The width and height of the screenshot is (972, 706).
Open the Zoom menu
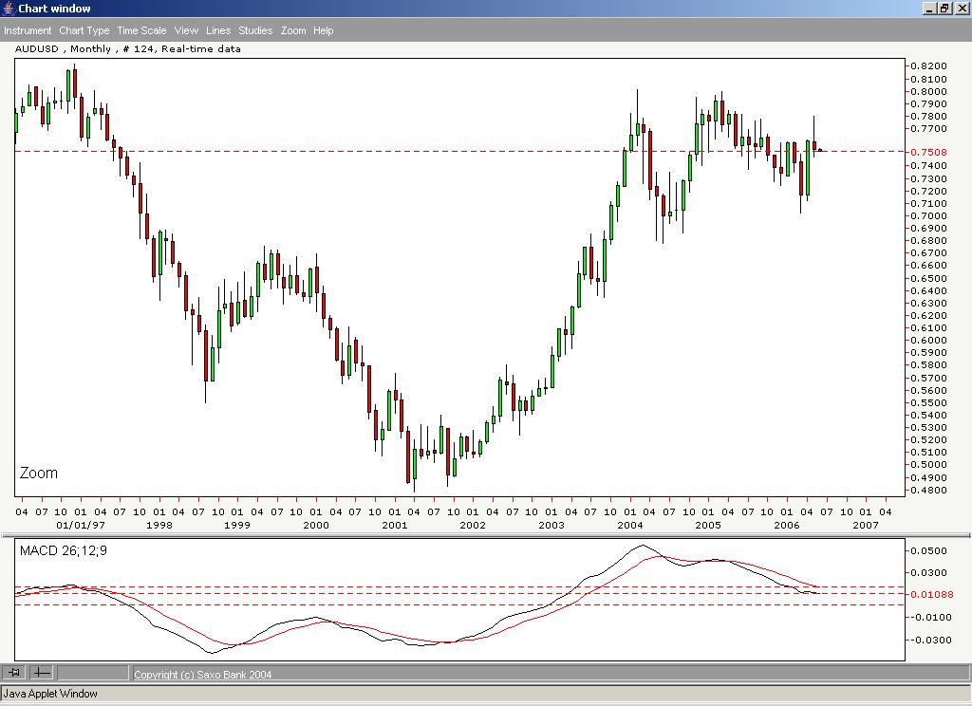point(293,29)
